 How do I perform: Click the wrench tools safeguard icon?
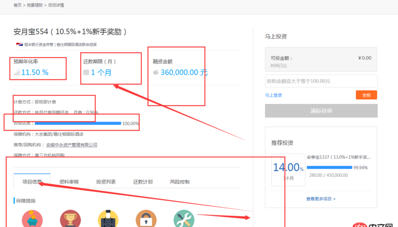tap(184, 219)
